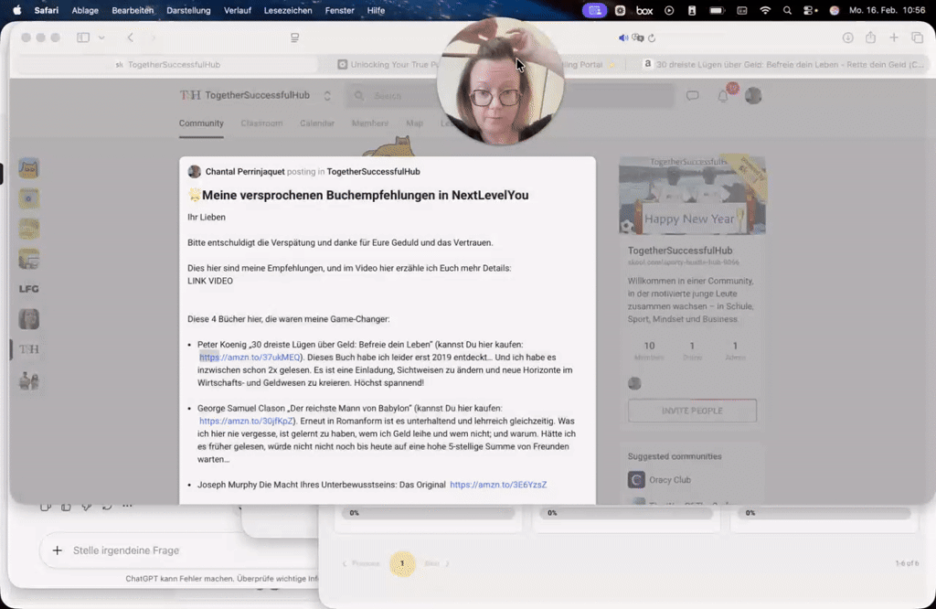This screenshot has height=609, width=936.
Task: Toggle the Safari sidebar
Action: pos(82,37)
